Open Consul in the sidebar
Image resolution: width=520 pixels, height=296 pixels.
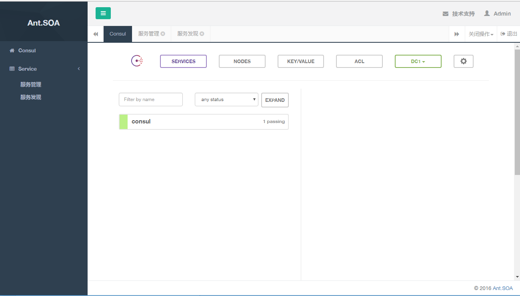click(44, 50)
